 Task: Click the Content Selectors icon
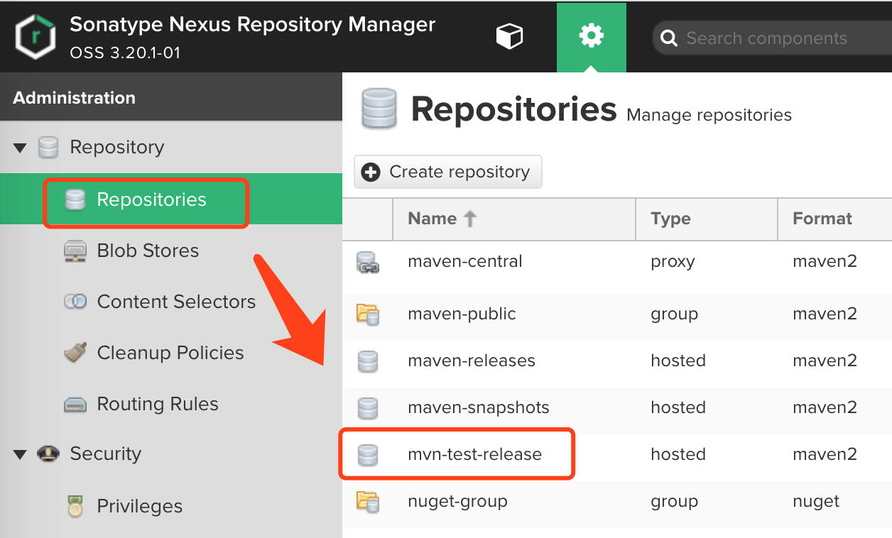pos(75,302)
